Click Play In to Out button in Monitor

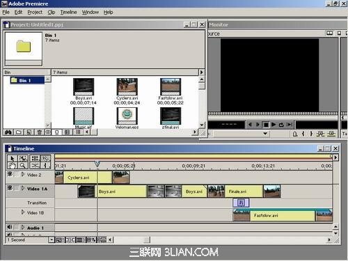coord(290,125)
